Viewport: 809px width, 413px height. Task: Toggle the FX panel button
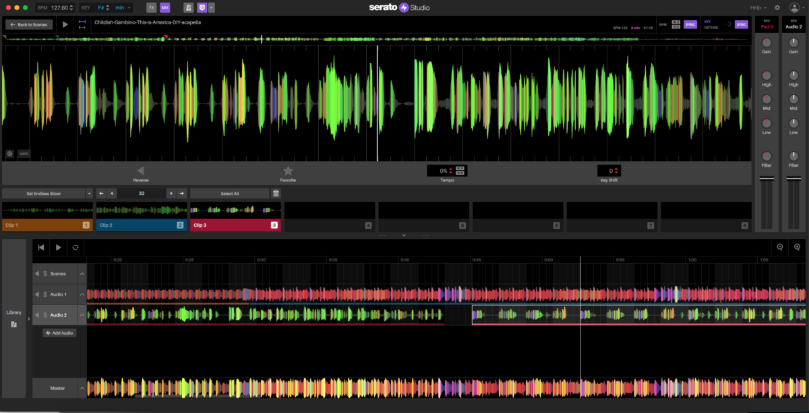point(151,7)
